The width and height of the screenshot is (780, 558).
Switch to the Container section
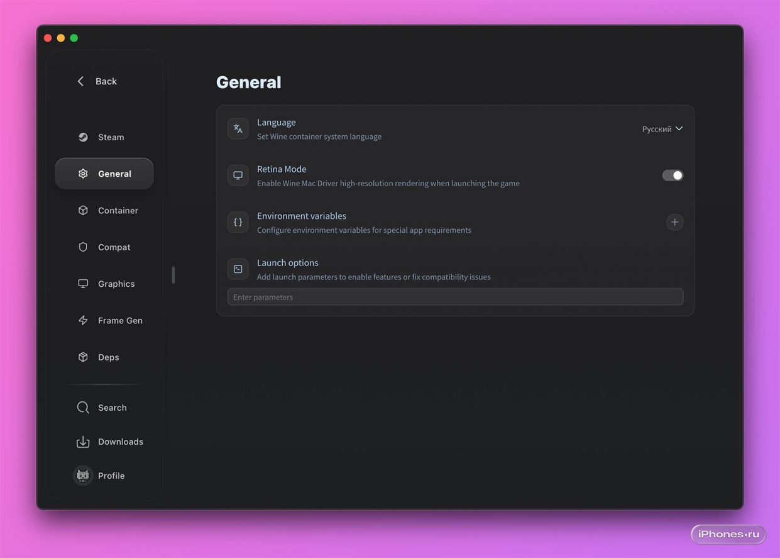(104, 210)
